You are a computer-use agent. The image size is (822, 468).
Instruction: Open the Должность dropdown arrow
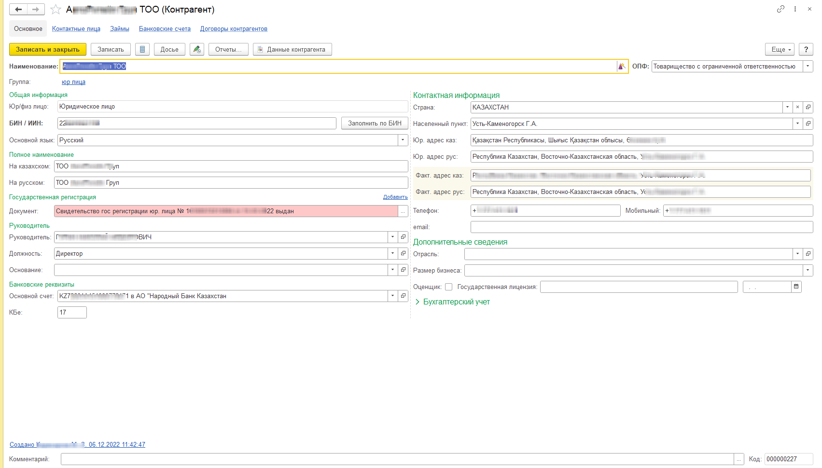(393, 253)
